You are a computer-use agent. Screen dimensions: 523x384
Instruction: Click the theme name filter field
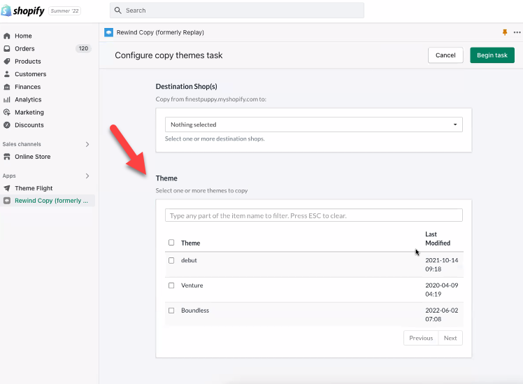click(x=313, y=215)
